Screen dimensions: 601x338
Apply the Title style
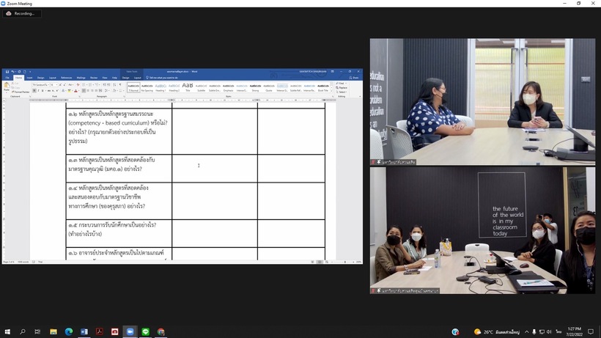188,87
